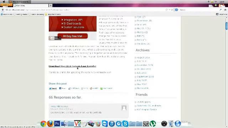Click the 30 Day free trial button
Viewport: 228px width, 128px height.
point(73,36)
